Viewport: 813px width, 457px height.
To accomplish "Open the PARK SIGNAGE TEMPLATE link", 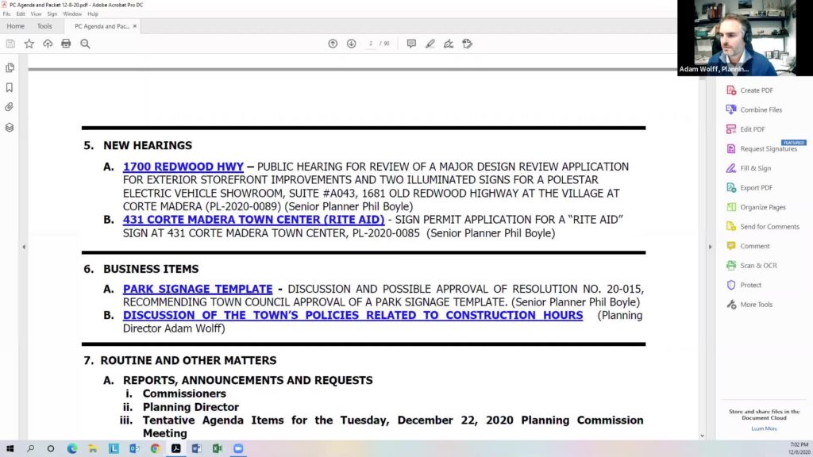I will pyautogui.click(x=198, y=289).
